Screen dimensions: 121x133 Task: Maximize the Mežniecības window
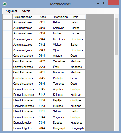coord(105,3)
